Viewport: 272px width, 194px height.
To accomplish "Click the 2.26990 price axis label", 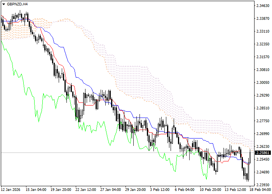I will (263, 134).
